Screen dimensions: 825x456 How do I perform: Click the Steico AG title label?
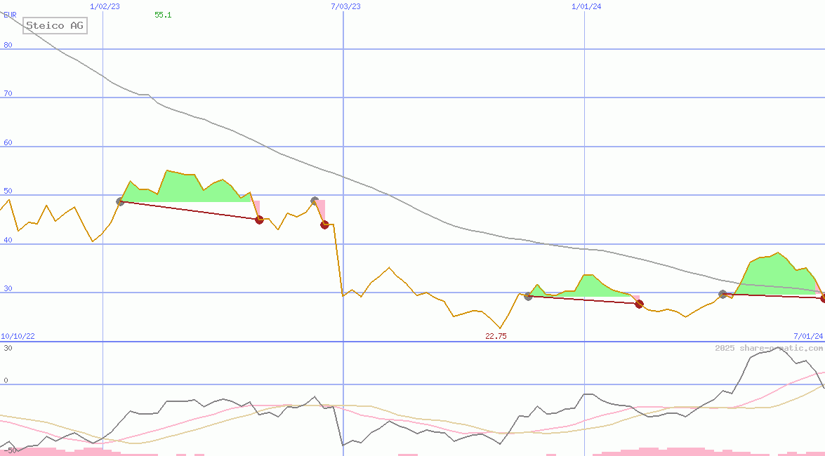click(55, 26)
